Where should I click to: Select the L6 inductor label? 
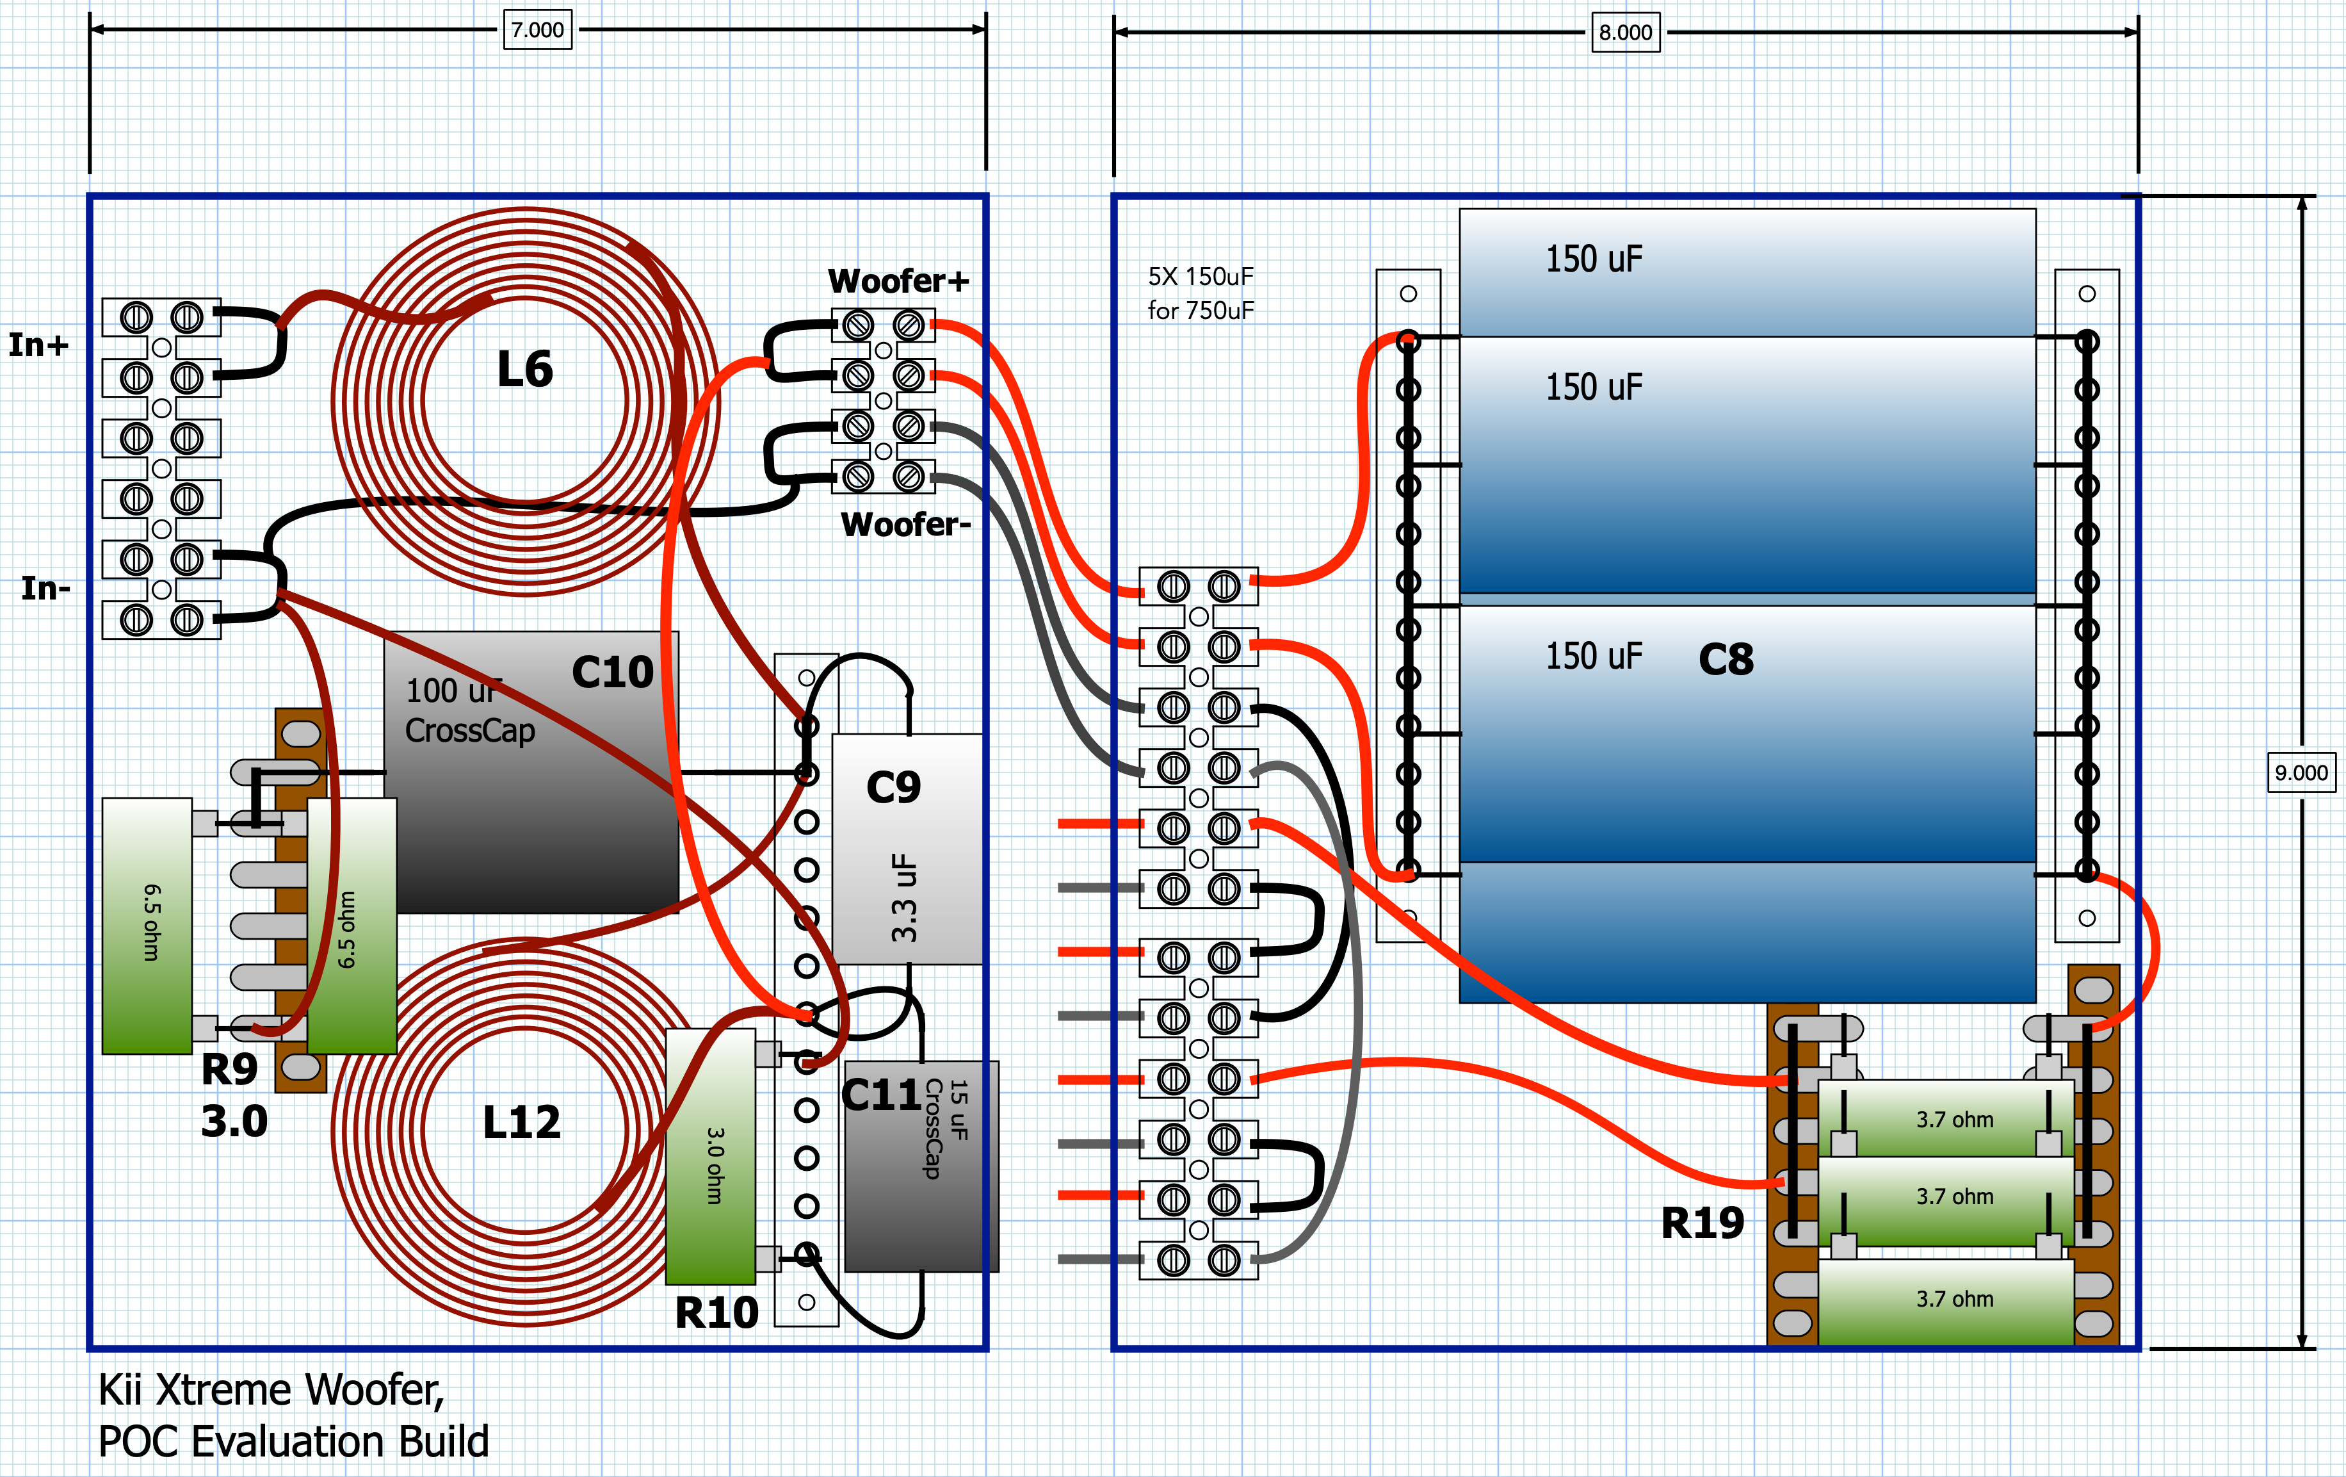click(x=525, y=370)
